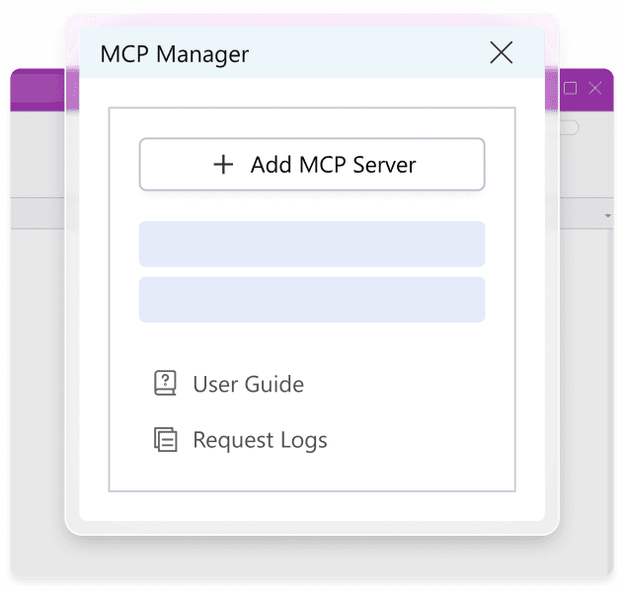624x590 pixels.
Task: Click white dialog margin outside bordered panel
Action: (x=94, y=296)
